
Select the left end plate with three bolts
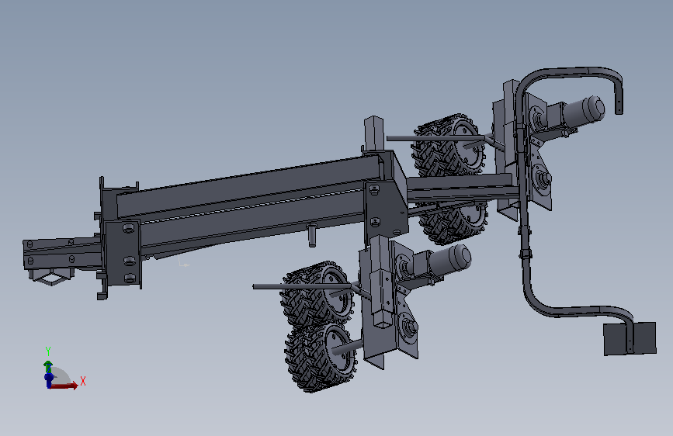pos(123,254)
